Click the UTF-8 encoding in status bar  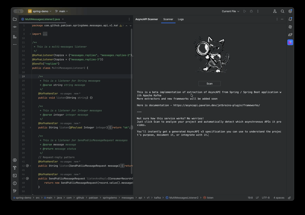point(266,198)
